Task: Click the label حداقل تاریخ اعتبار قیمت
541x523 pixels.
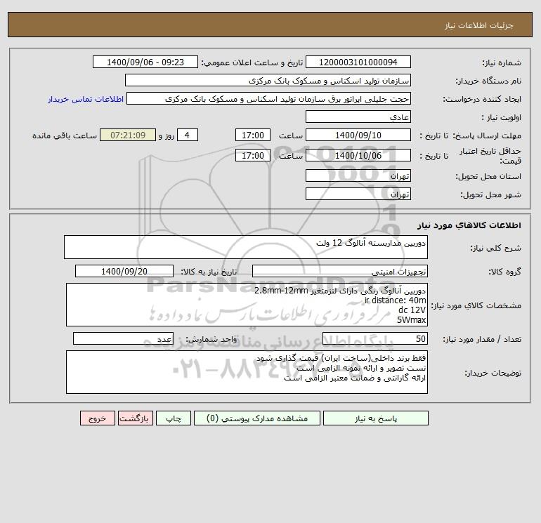Action: click(490, 156)
